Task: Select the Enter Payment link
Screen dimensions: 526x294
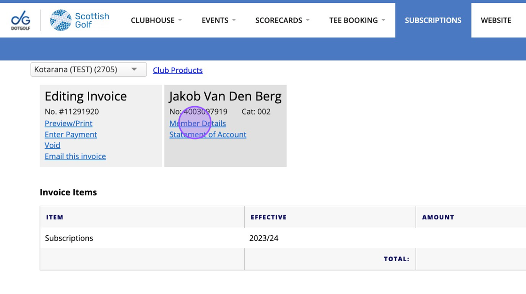Action: pos(71,134)
